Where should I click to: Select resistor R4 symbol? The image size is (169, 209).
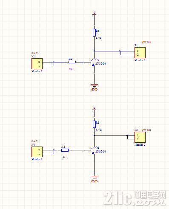point(65,150)
